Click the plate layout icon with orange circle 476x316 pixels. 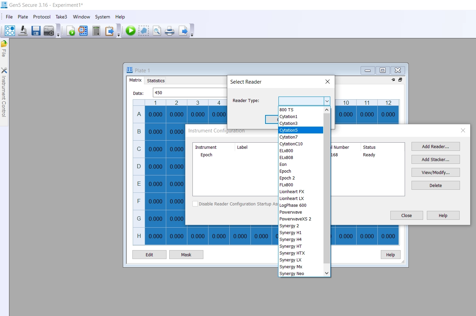(x=83, y=31)
